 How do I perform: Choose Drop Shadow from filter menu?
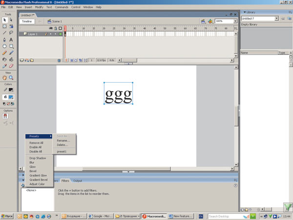[39, 158]
